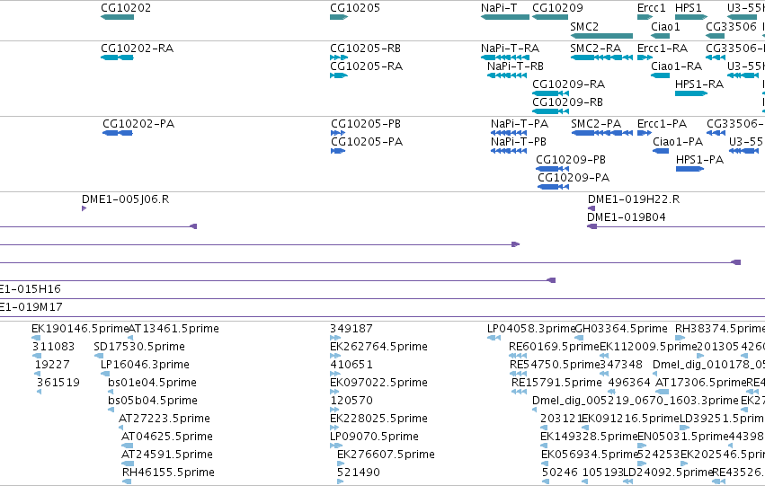Select the CG10202 gene glyph
This screenshot has width=765, height=486.
click(x=117, y=17)
